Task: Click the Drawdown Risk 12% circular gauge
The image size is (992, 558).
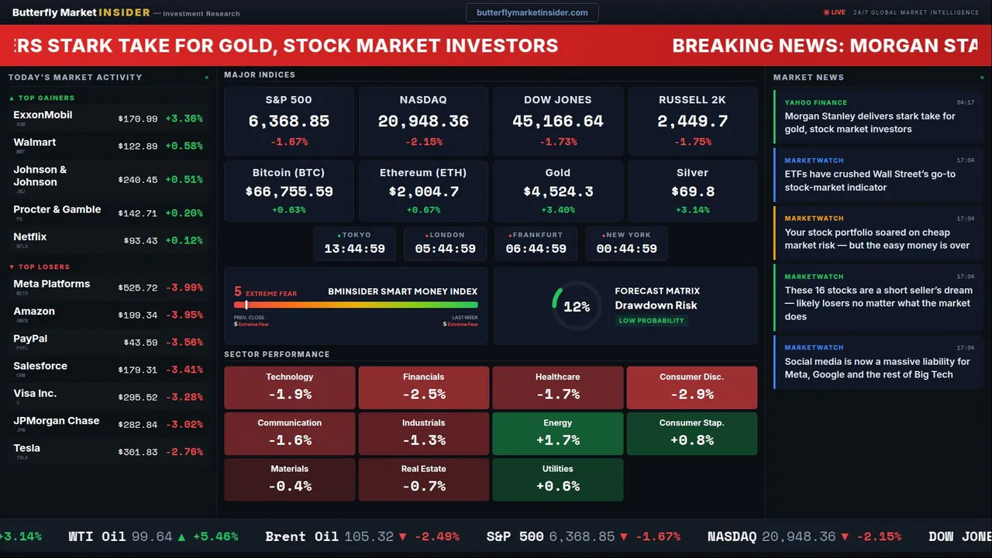Action: click(x=576, y=307)
